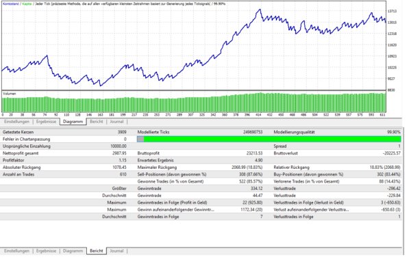Click the 10923 price axis label
Viewport: 411px width, 266px height.
(x=392, y=56)
